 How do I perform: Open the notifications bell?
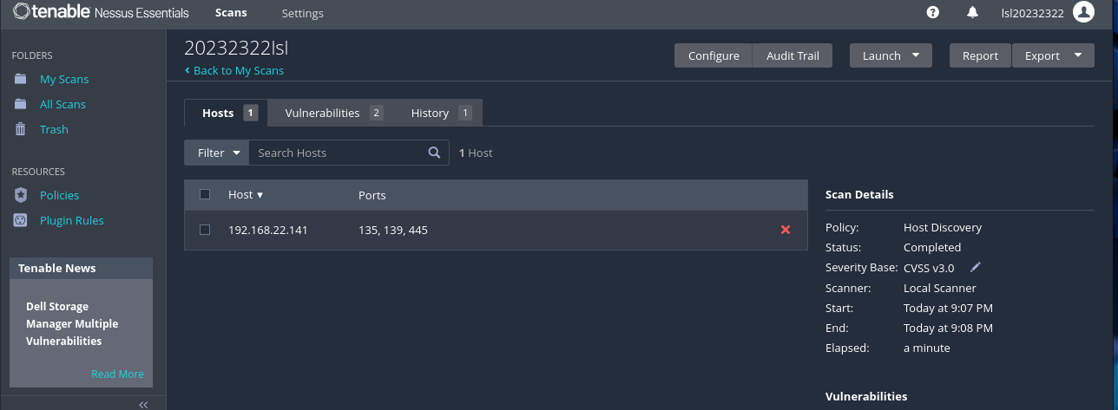tap(973, 12)
